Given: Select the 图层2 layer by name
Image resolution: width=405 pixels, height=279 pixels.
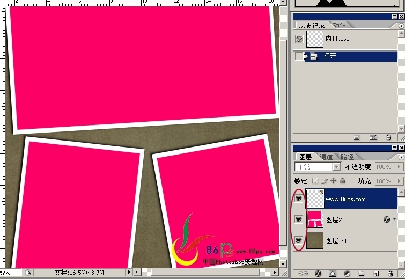Looking at the screenshot, I should [x=334, y=220].
